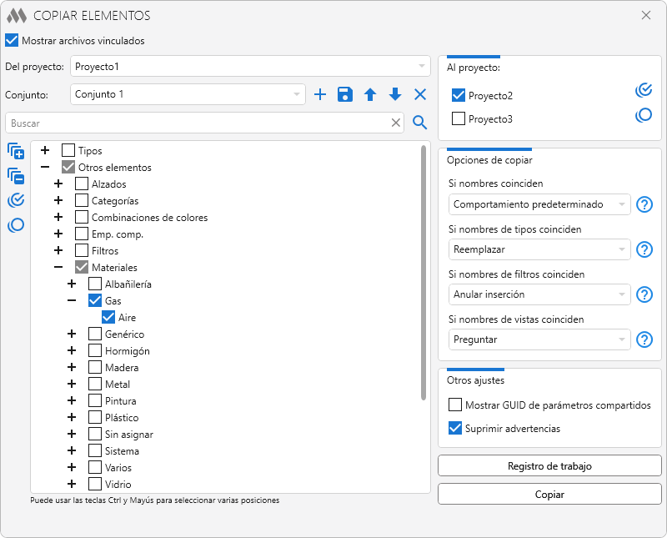Toggle Mostrar archivos vinculados checkbox
Image resolution: width=667 pixels, height=538 pixels.
tap(12, 40)
